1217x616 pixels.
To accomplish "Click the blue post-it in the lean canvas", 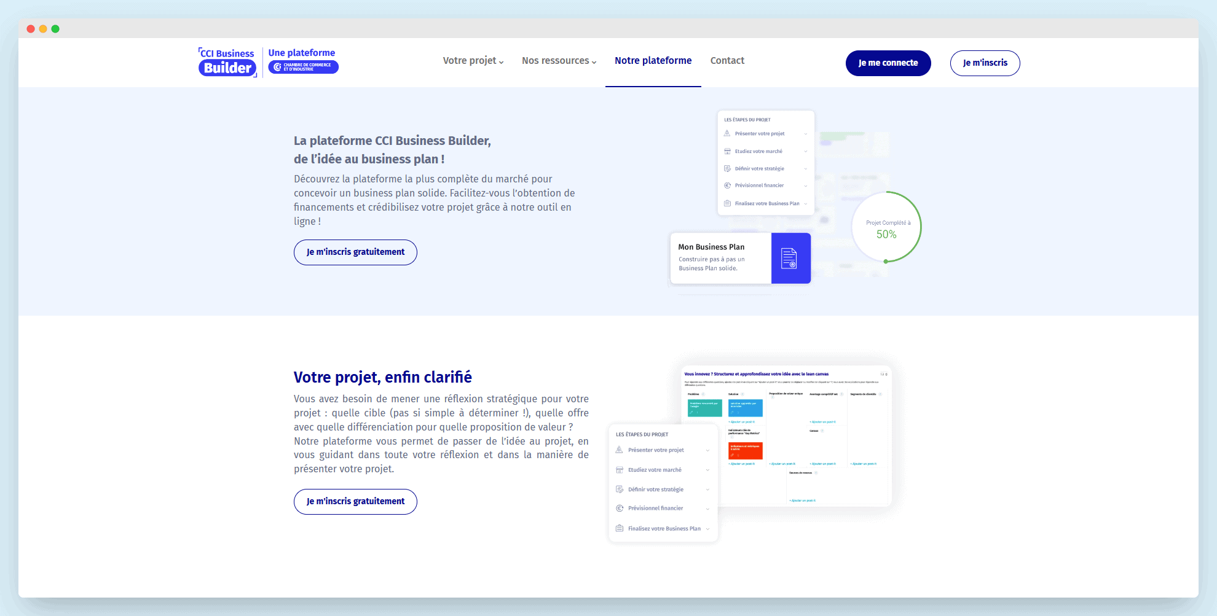I will click(x=745, y=408).
